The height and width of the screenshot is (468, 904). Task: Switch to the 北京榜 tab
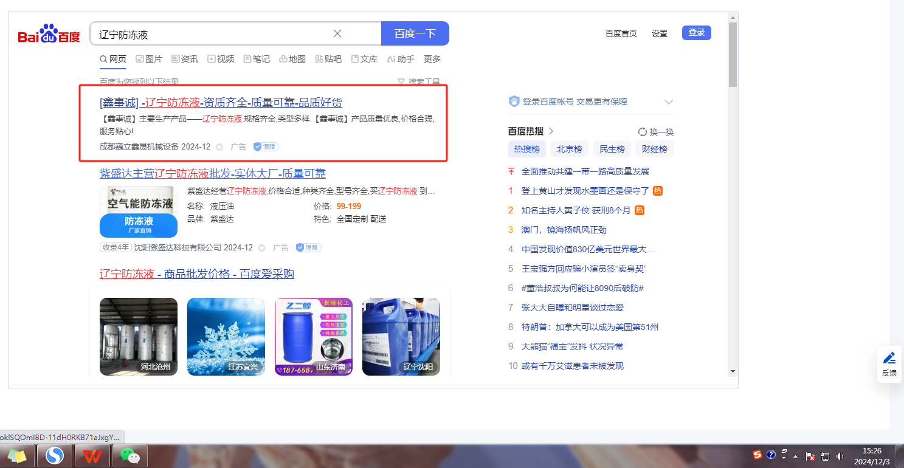pyautogui.click(x=570, y=149)
